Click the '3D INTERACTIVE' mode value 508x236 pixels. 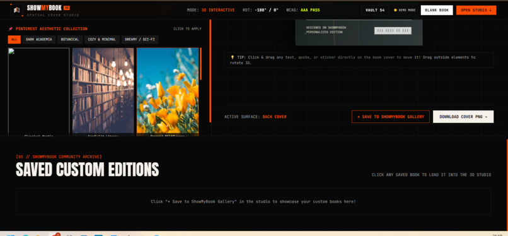pos(218,10)
